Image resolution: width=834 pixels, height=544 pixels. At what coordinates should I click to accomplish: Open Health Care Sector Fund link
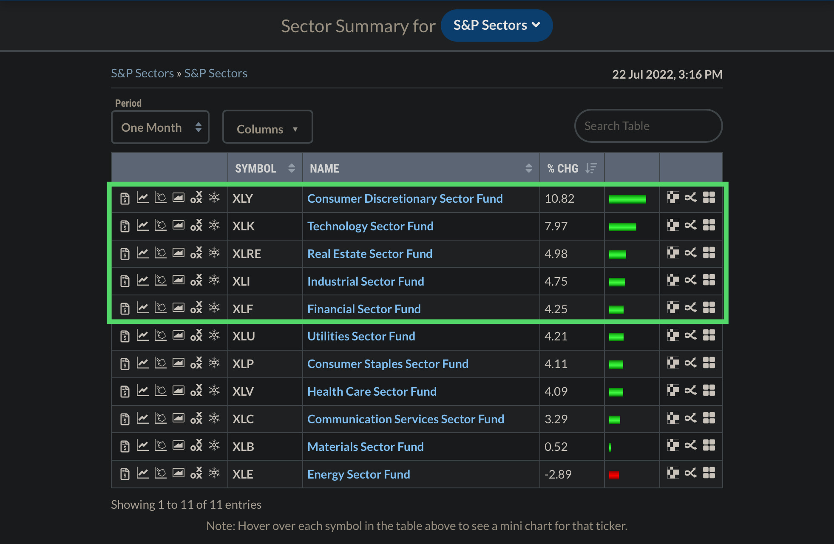coord(372,391)
